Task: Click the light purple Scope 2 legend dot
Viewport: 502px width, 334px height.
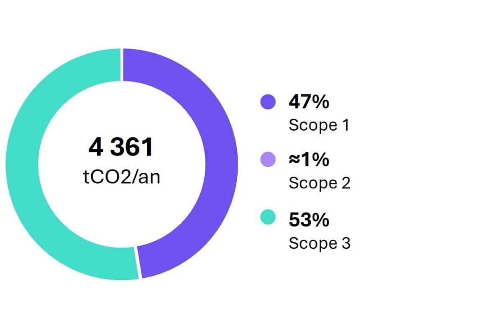Action: [268, 159]
